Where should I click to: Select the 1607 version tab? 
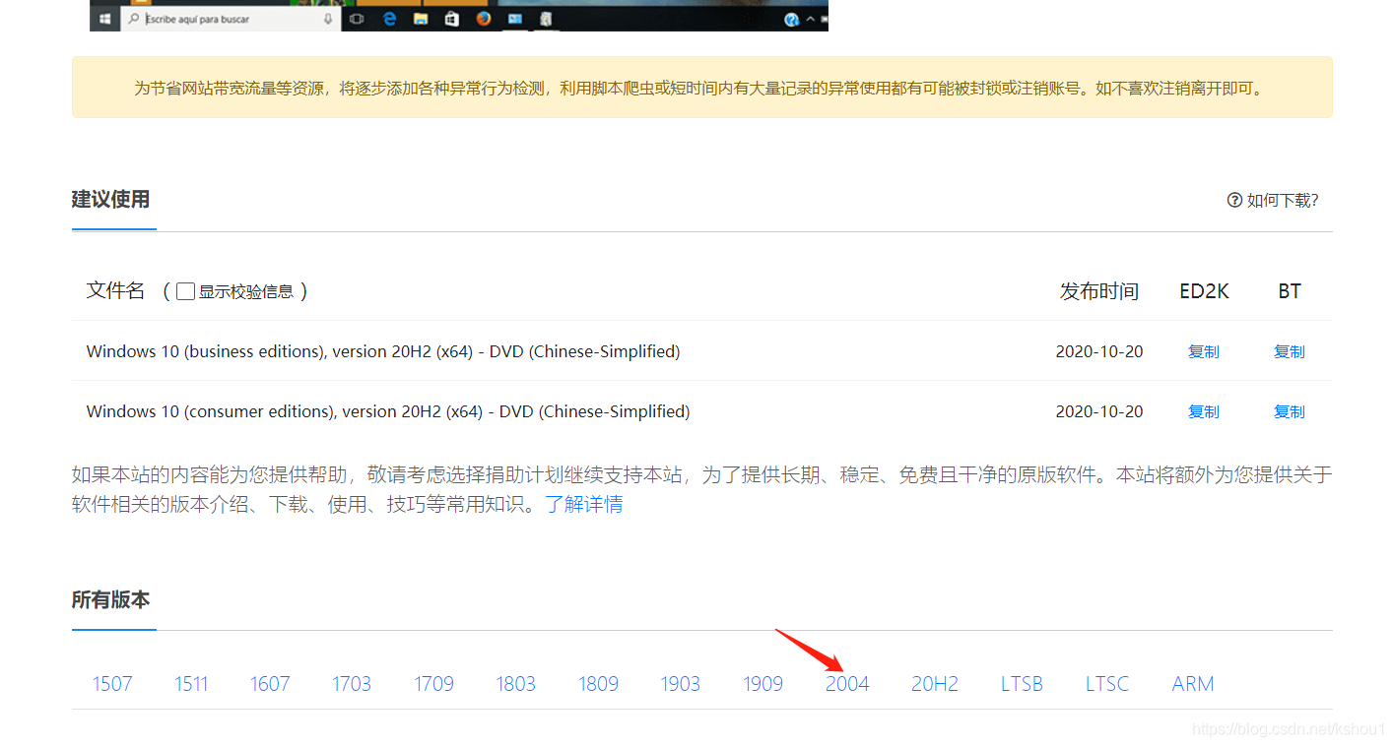(x=270, y=684)
